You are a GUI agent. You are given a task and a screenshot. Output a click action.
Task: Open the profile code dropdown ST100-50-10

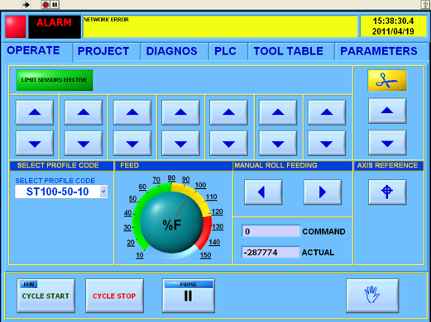pyautogui.click(x=61, y=192)
